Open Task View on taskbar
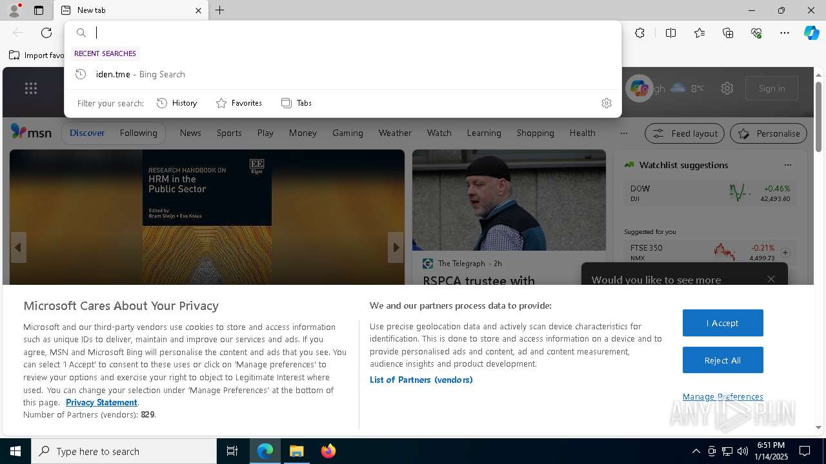The image size is (826, 464). pos(232,451)
